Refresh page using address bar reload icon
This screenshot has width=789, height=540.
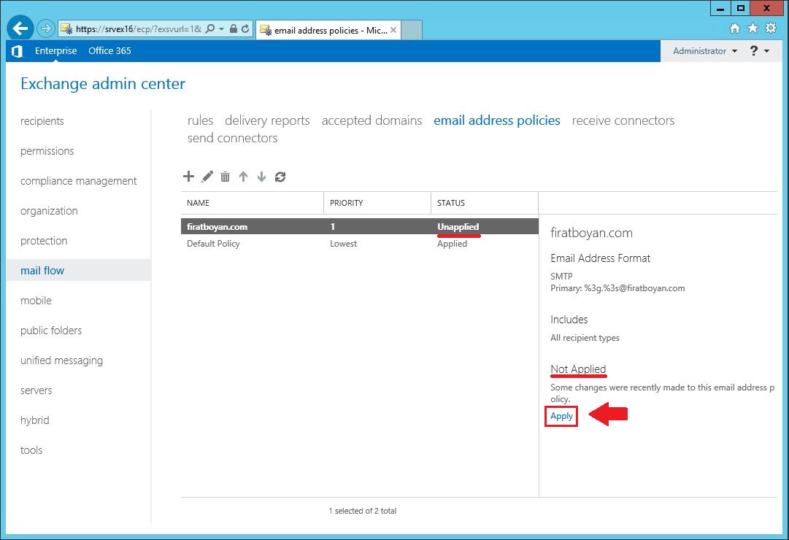coord(245,28)
